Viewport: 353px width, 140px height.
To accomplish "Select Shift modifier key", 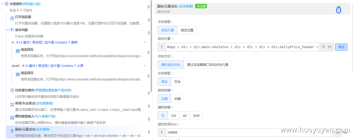I will (x=196, y=116).
